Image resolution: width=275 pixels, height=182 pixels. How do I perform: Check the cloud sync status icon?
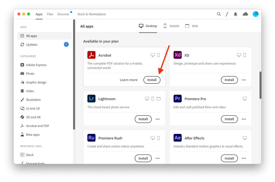(245, 14)
